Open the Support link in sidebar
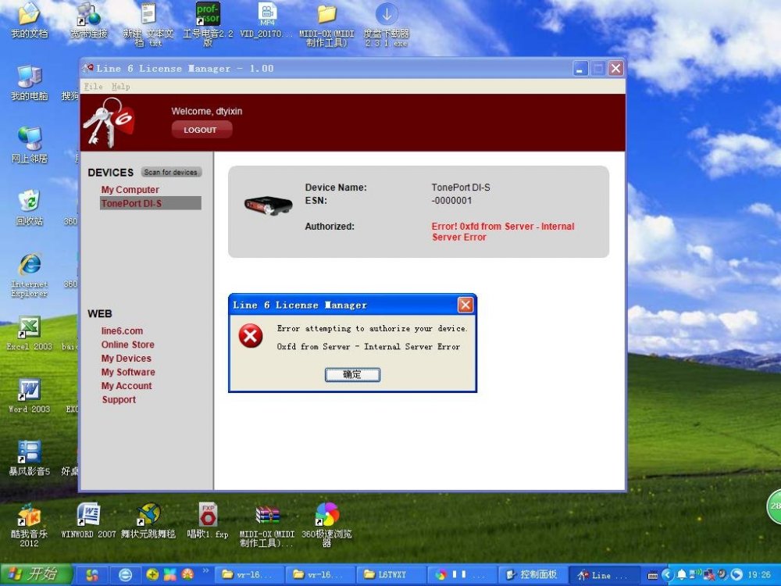Image resolution: width=781 pixels, height=586 pixels. pyautogui.click(x=119, y=400)
